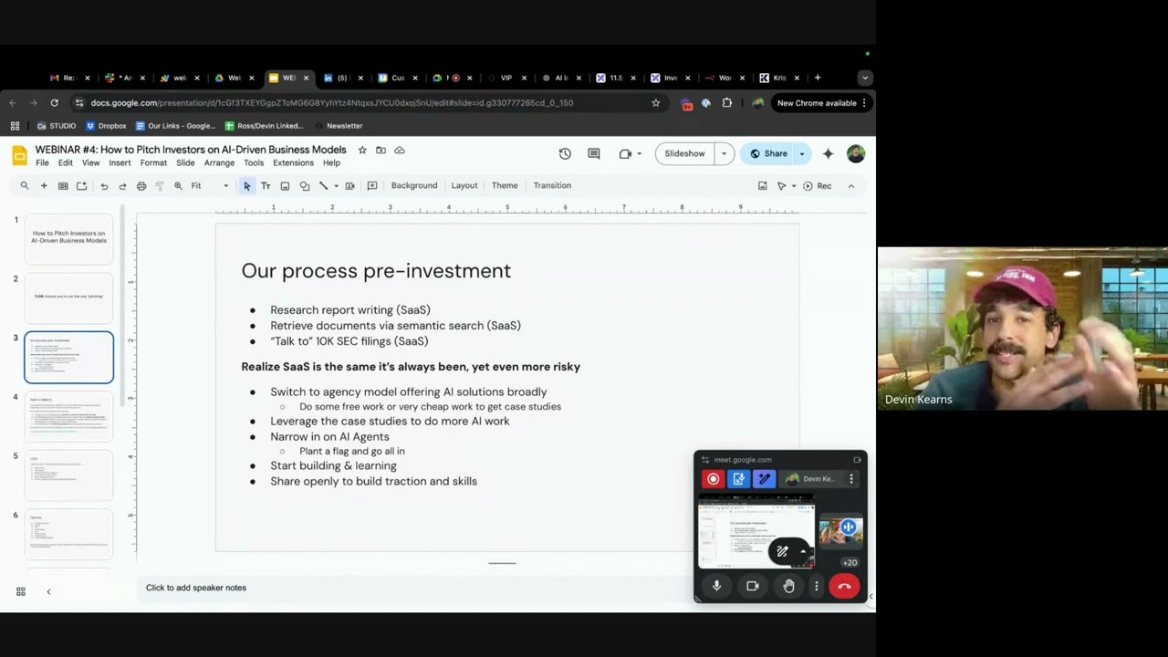
Task: Click the purple magic pen icon in Meet
Action: coord(765,479)
